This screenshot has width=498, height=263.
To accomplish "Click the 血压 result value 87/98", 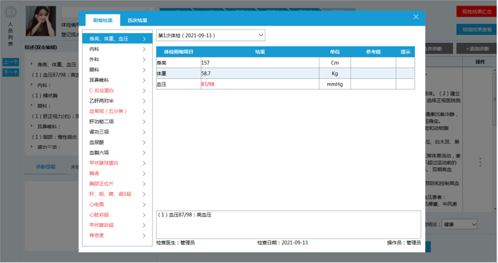I will pos(208,84).
